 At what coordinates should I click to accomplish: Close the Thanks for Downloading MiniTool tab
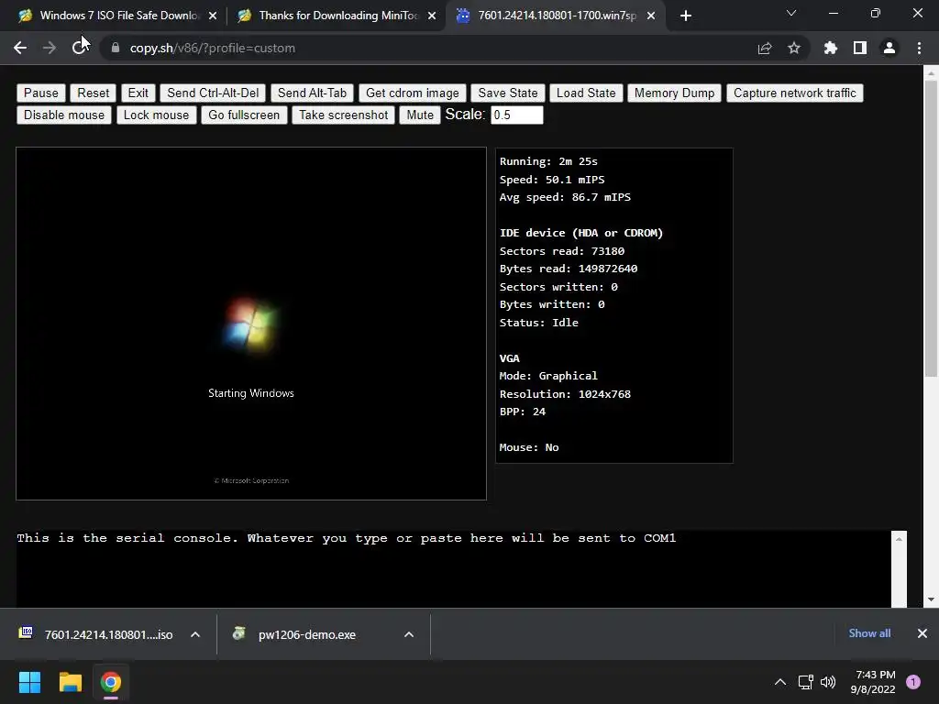coord(432,16)
